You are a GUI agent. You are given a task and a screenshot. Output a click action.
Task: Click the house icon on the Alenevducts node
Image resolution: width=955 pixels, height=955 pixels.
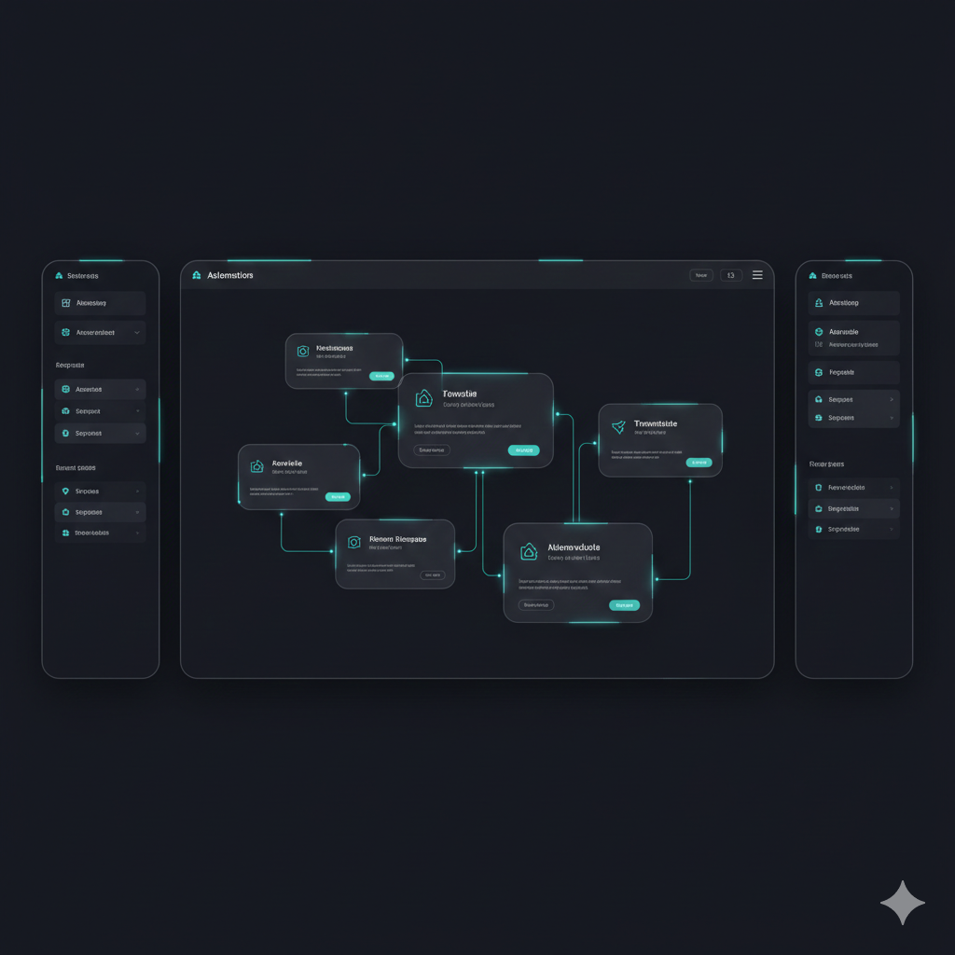(x=529, y=552)
